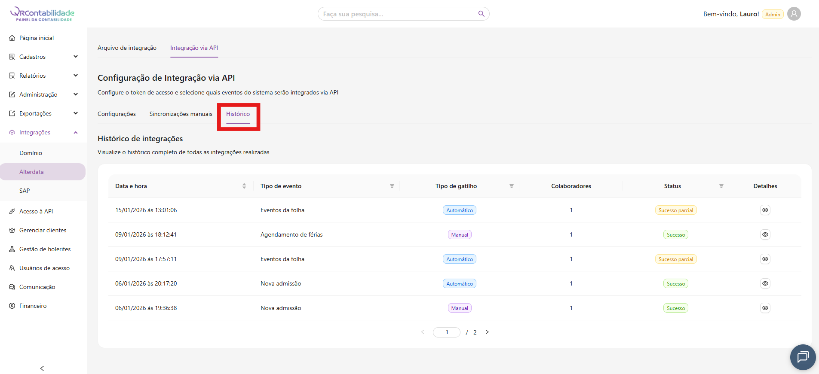The width and height of the screenshot is (819, 374).
Task: Show details for Agendamento de férias row
Action: point(765,234)
